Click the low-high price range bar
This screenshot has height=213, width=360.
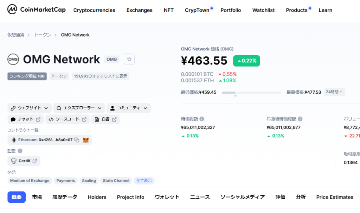tap(251, 93)
